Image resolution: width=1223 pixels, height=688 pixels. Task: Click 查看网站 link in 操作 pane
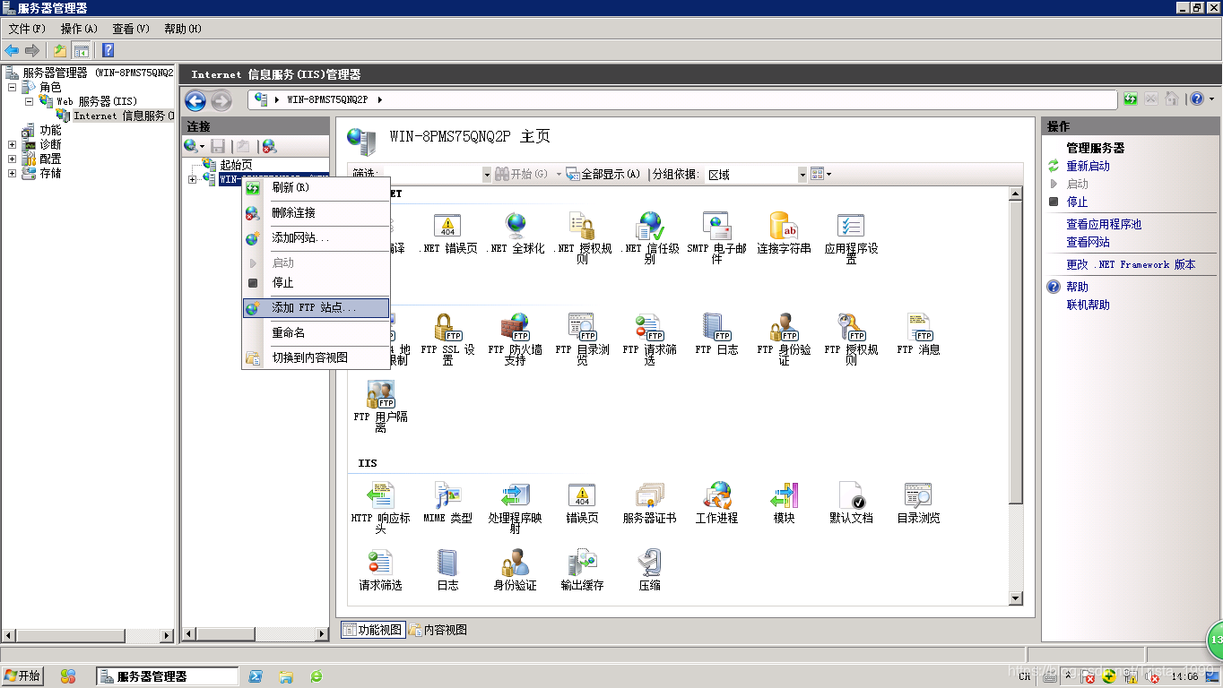coord(1088,242)
